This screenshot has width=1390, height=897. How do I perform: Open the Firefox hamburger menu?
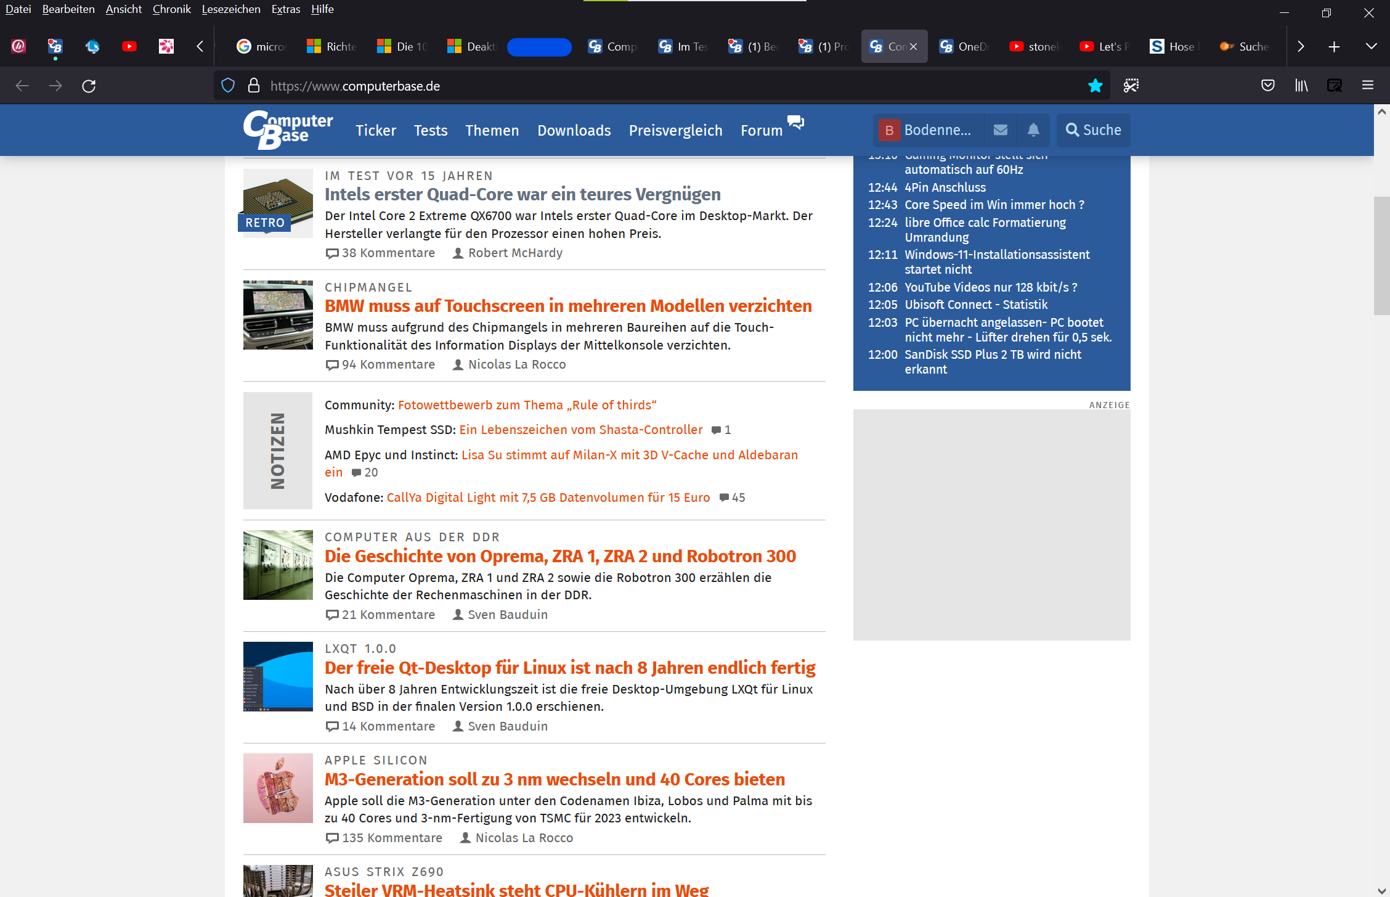1367,86
